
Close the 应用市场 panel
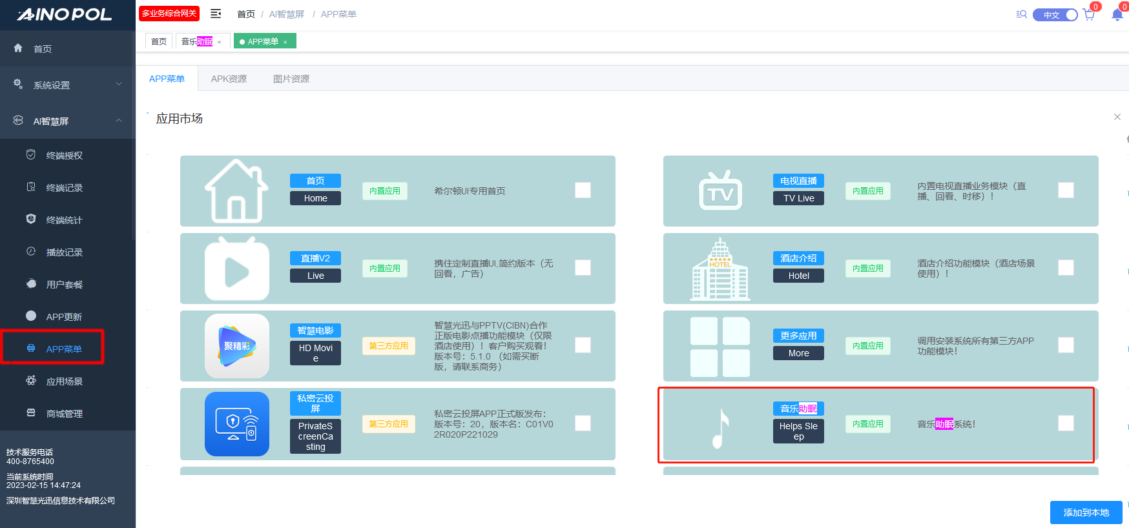(x=1117, y=117)
